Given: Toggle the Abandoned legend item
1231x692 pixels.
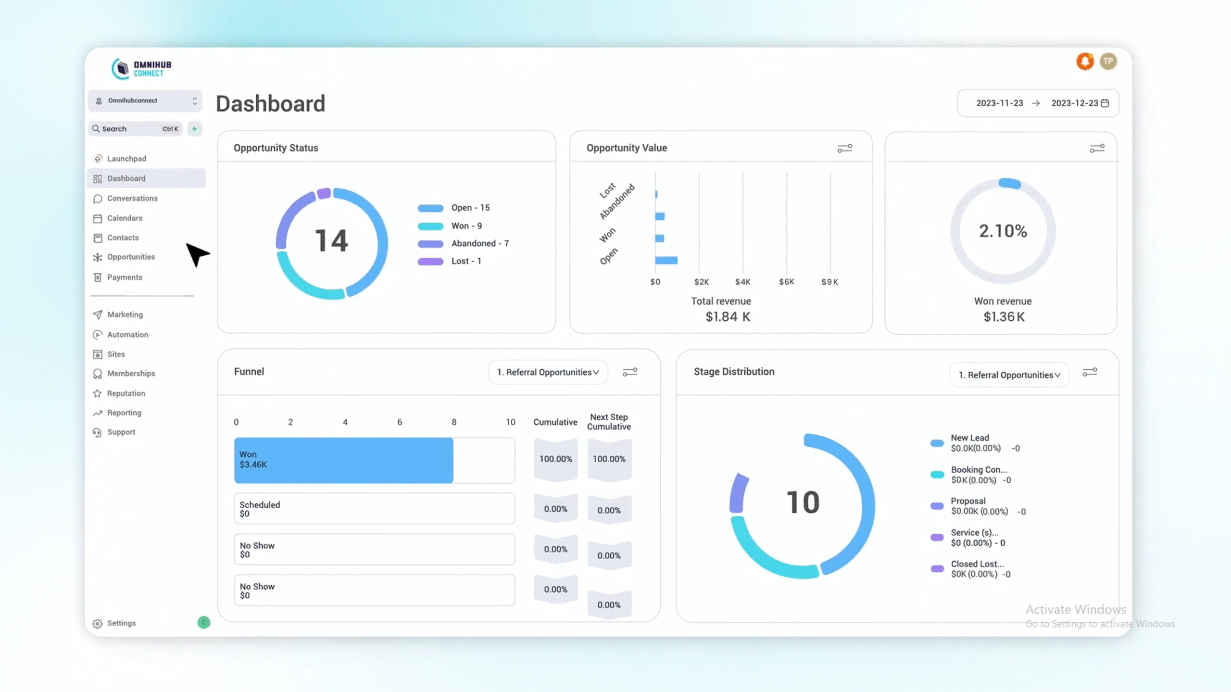Looking at the screenshot, I should coord(463,243).
